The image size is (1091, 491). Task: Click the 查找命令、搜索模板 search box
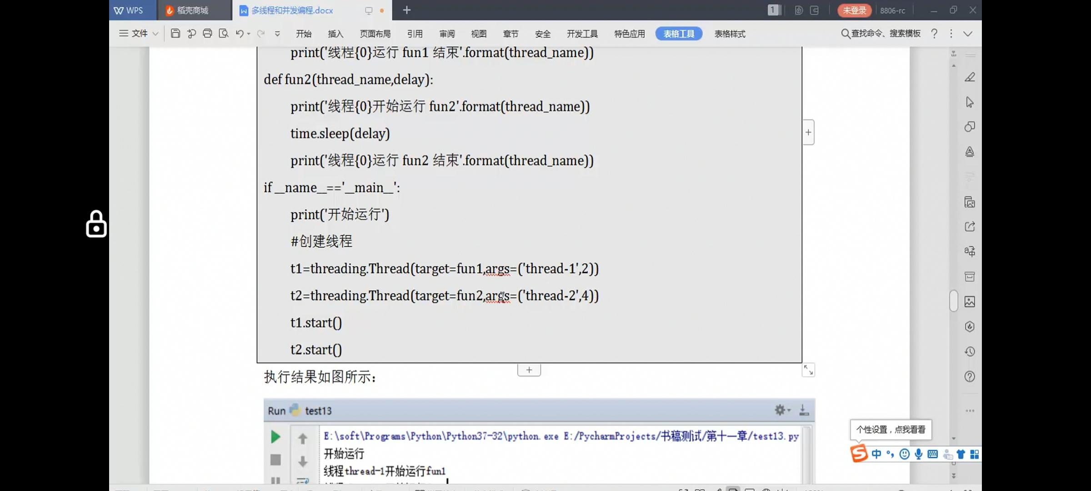pos(881,33)
